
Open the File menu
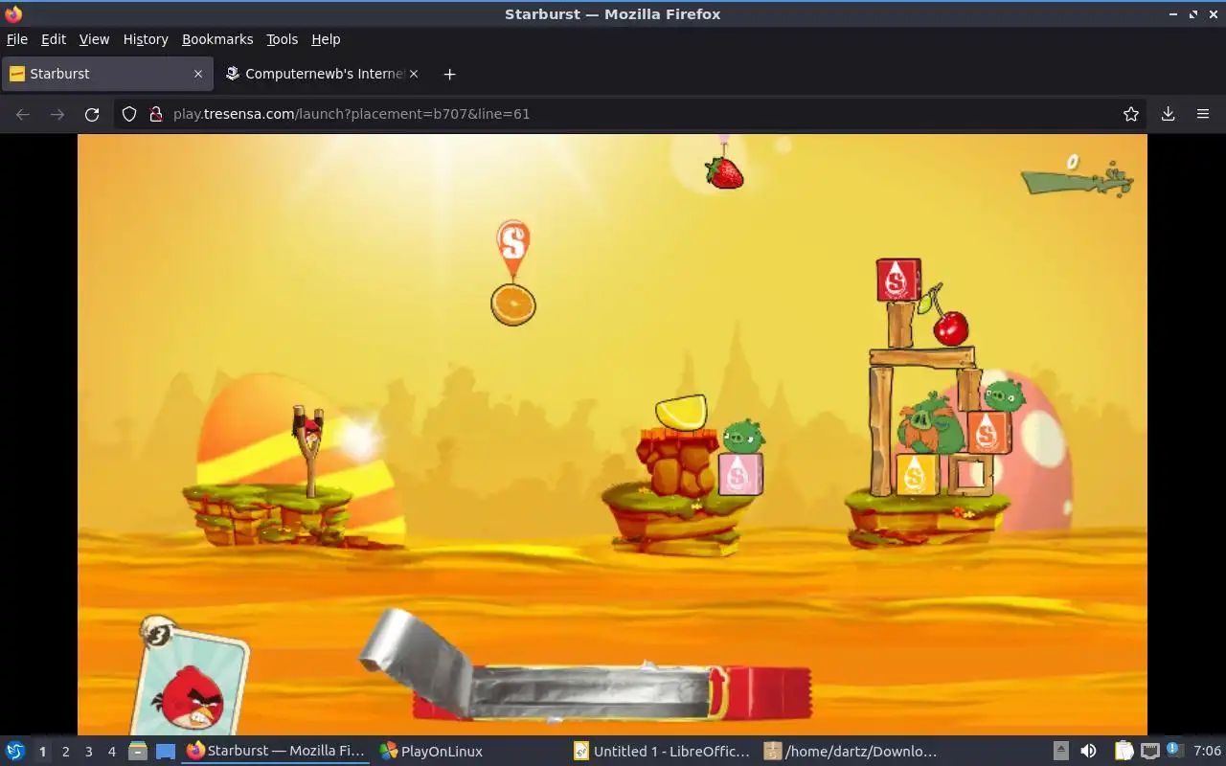[x=17, y=39]
